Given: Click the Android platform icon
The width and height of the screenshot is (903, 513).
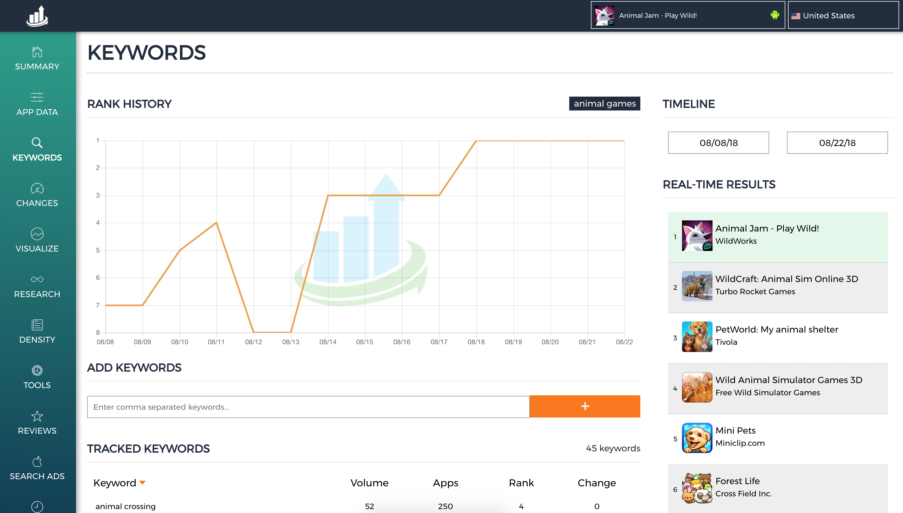Looking at the screenshot, I should click(x=775, y=15).
